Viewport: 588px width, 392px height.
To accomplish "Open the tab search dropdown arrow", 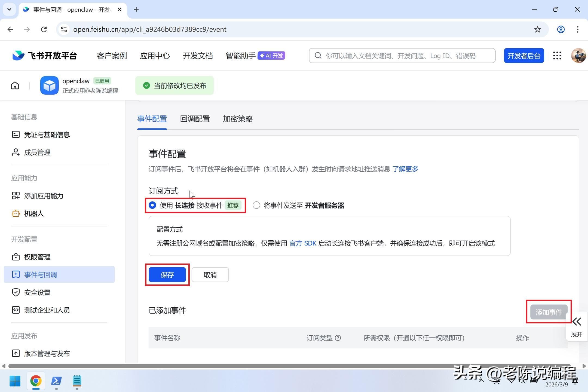I will 9,10.
